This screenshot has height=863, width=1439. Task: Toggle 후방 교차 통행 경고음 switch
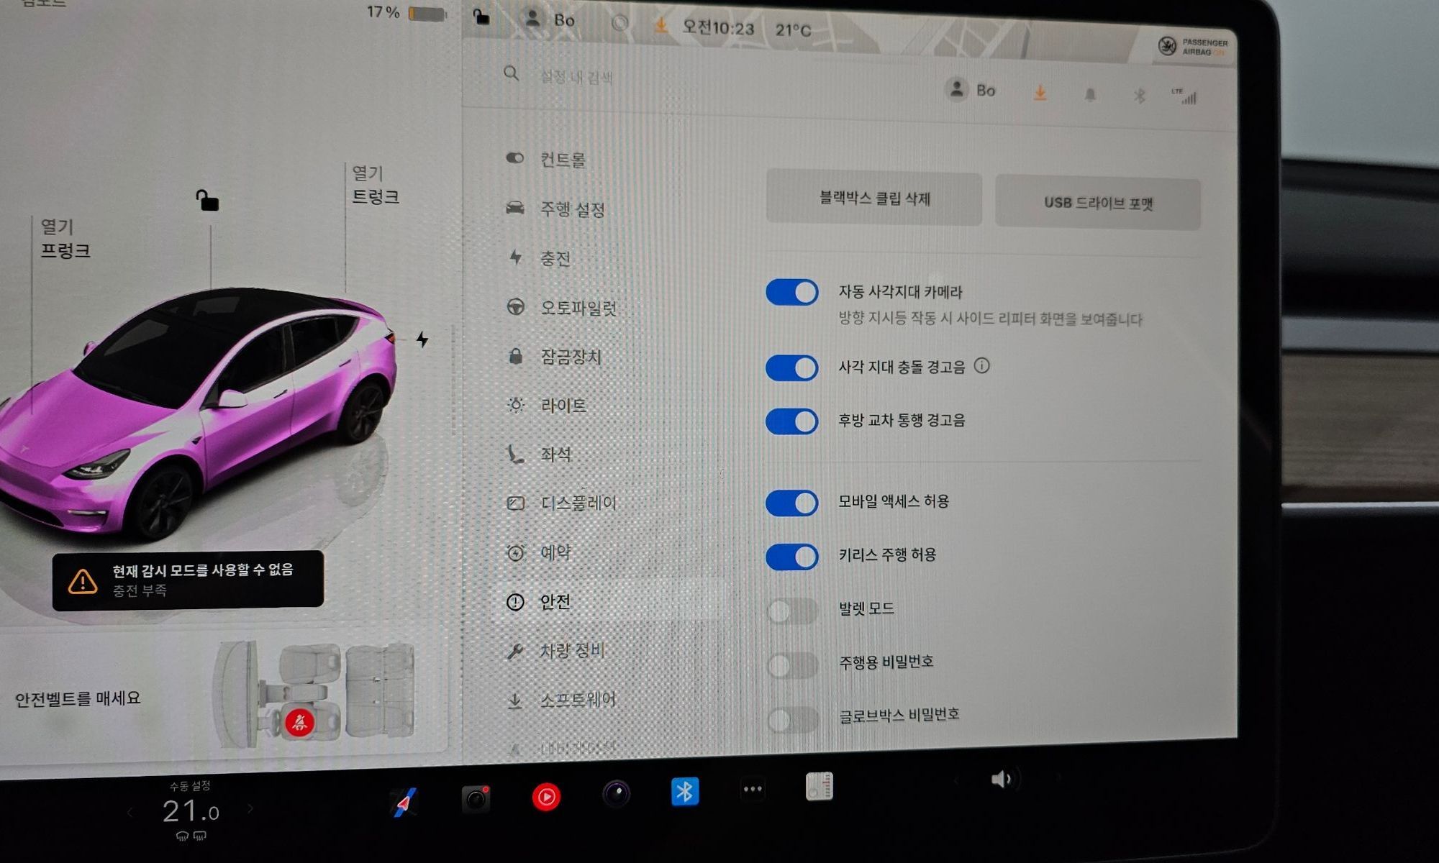coord(791,421)
